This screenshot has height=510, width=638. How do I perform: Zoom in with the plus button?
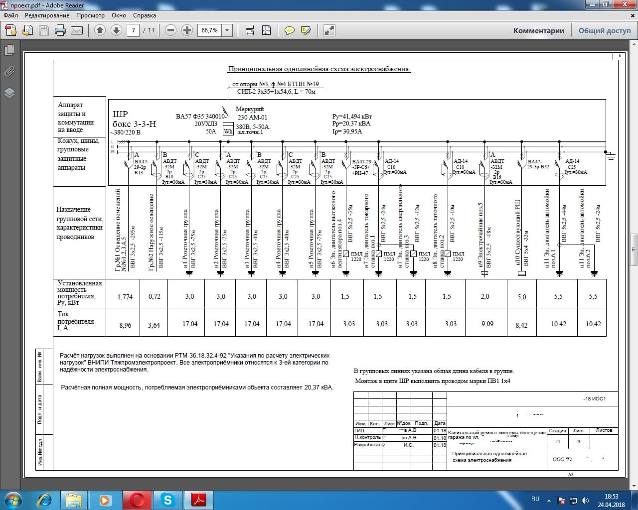pyautogui.click(x=187, y=30)
